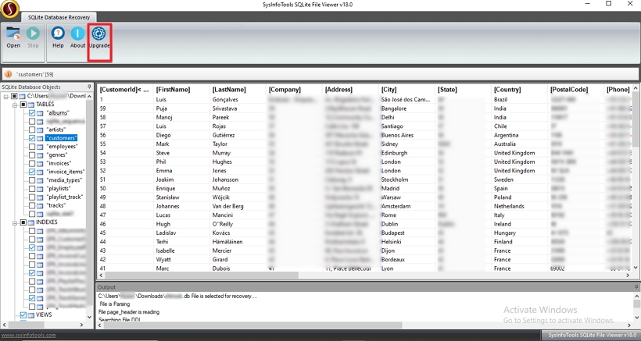
Task: Click the cell "Gonçalves"
Action: [225, 100]
